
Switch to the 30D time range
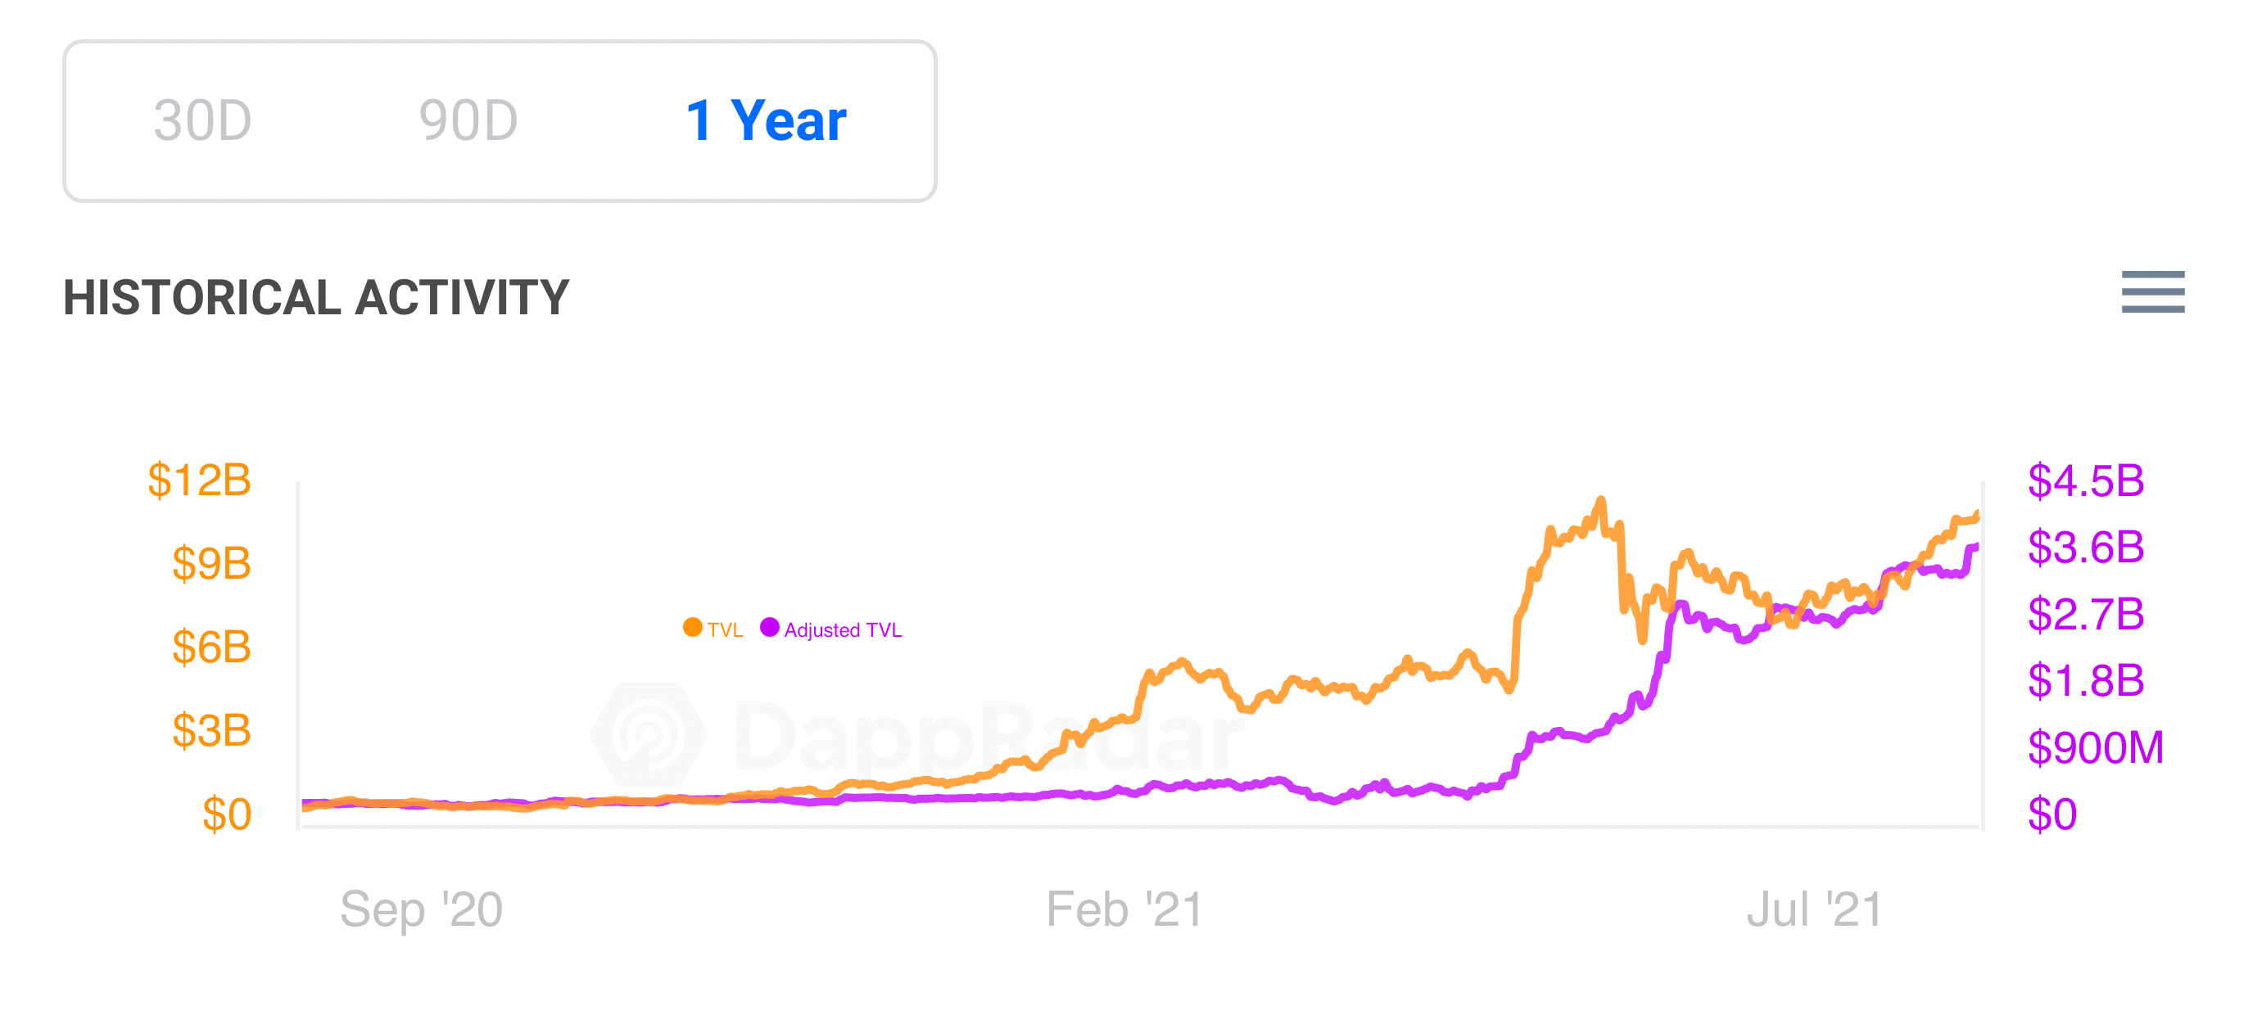(203, 120)
